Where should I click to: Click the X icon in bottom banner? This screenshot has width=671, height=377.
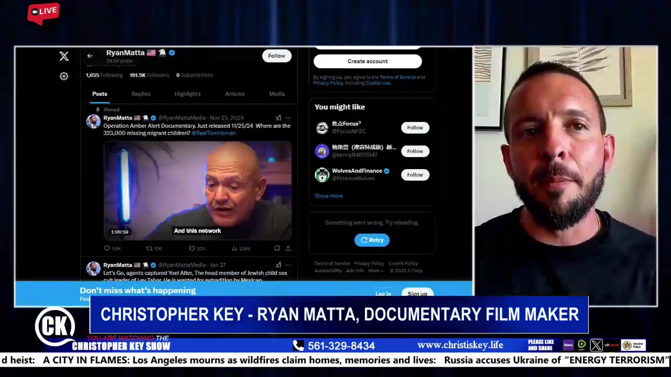point(596,345)
